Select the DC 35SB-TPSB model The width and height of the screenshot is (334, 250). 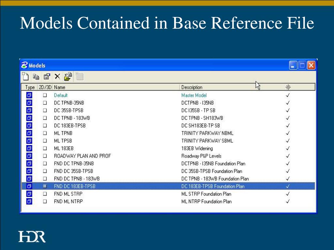tap(68, 110)
